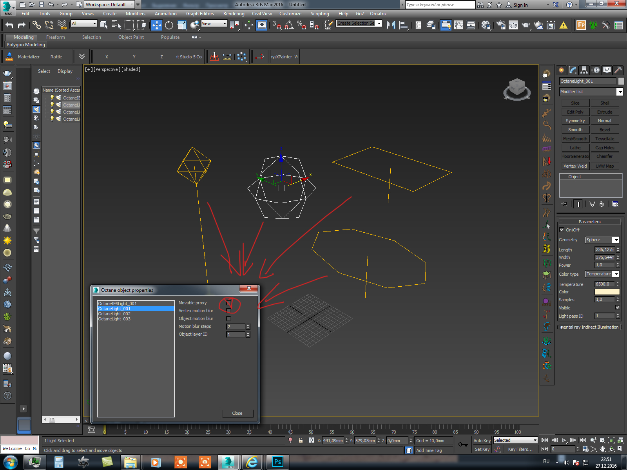This screenshot has width=627, height=470.
Task: Add the UVW Map modifier
Action: [605, 166]
